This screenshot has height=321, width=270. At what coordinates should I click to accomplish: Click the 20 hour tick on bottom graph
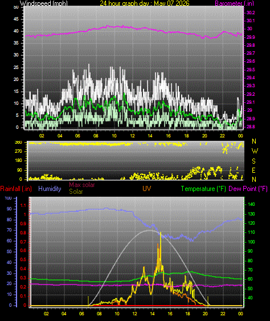tap(205, 314)
